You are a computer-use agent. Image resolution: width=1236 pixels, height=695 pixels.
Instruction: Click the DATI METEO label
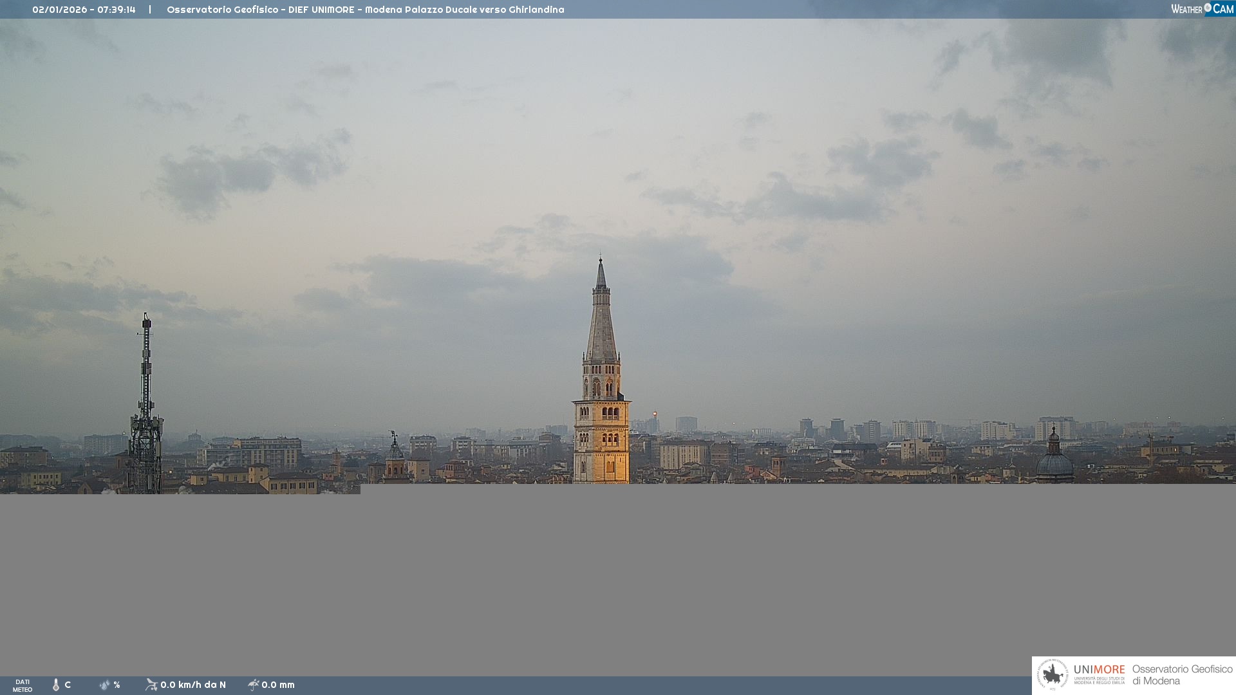pos(23,685)
